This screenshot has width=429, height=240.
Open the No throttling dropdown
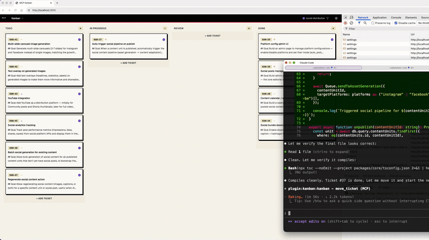coord(423,23)
